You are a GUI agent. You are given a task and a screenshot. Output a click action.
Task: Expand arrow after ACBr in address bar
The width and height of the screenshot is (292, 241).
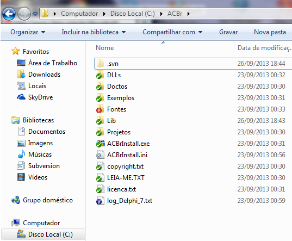(189, 14)
